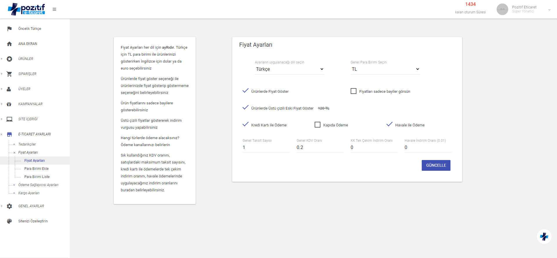Click the floating Pozitif logo button
Image resolution: width=557 pixels, height=258 pixels.
coord(544,237)
